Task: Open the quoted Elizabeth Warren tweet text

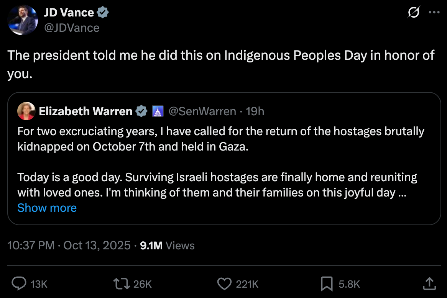Action: (220, 162)
